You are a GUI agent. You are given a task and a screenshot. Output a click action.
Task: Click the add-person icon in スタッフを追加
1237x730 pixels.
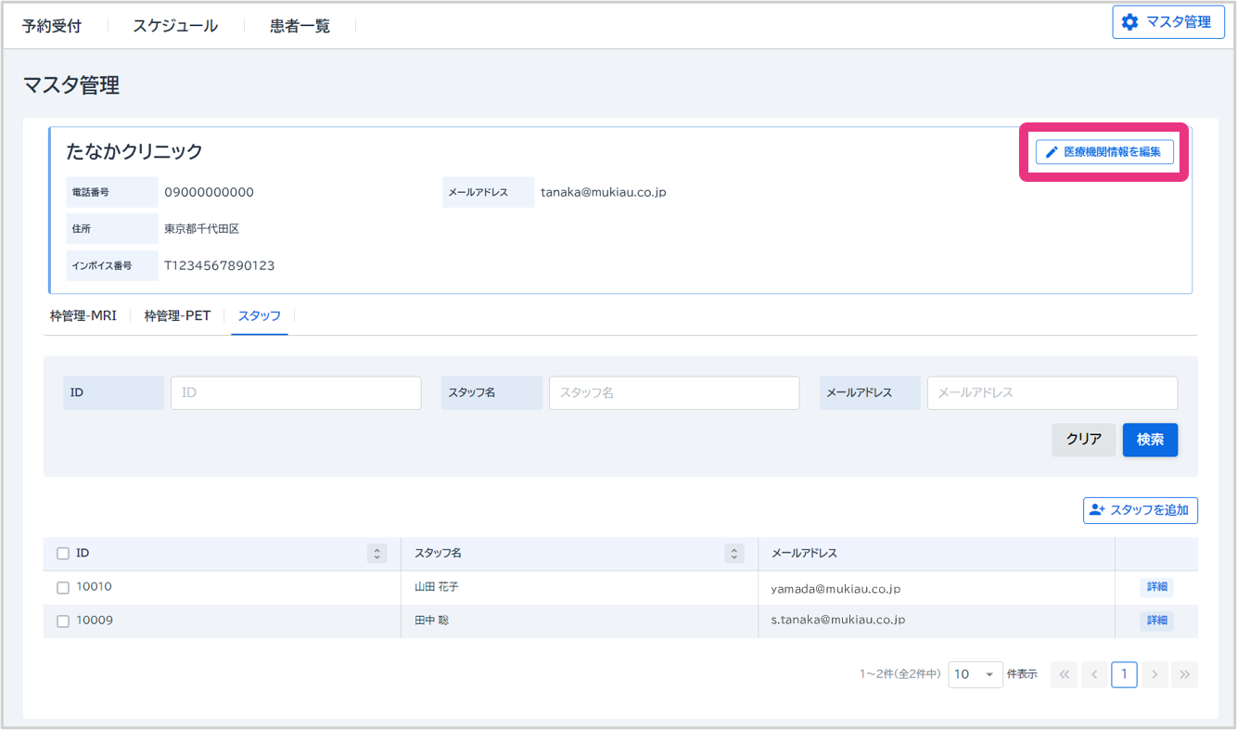click(x=1097, y=510)
